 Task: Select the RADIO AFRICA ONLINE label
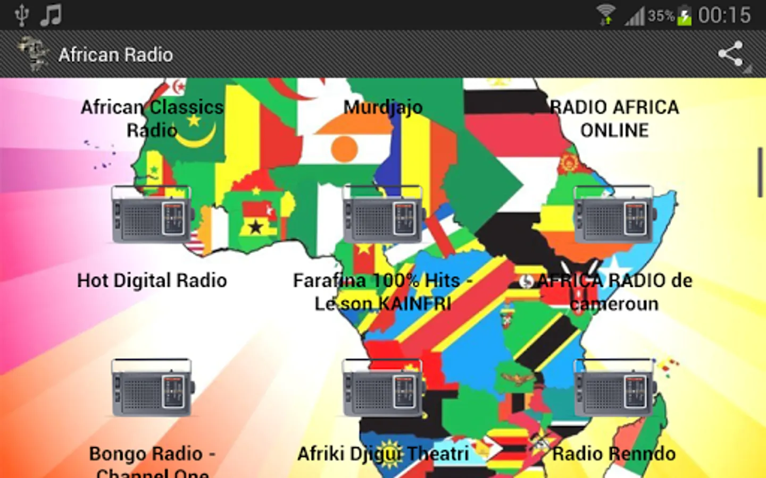614,118
